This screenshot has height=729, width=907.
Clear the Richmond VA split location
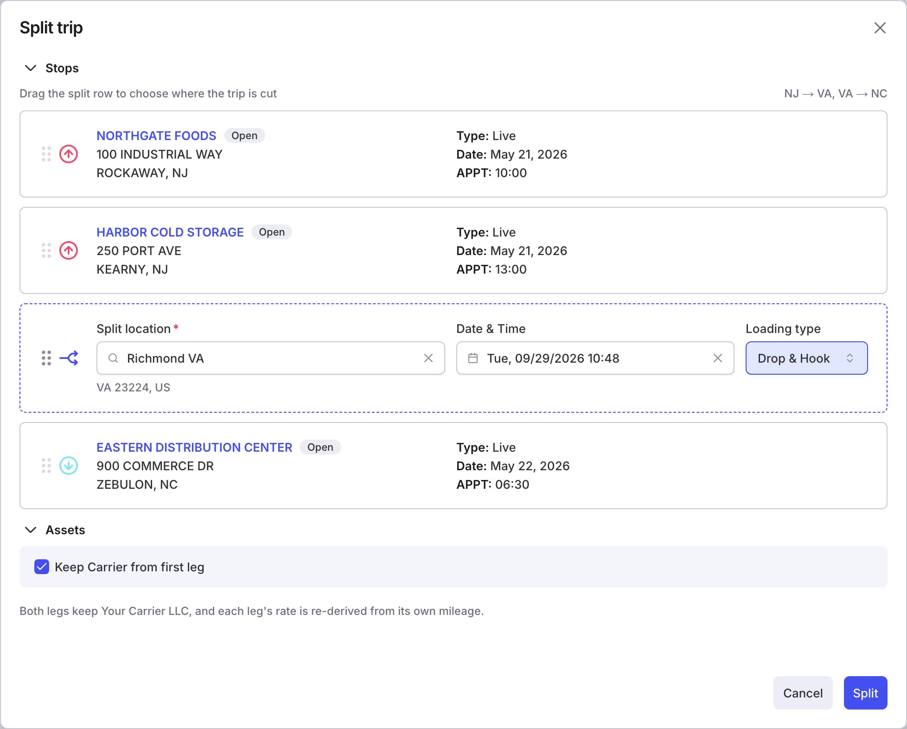click(428, 358)
